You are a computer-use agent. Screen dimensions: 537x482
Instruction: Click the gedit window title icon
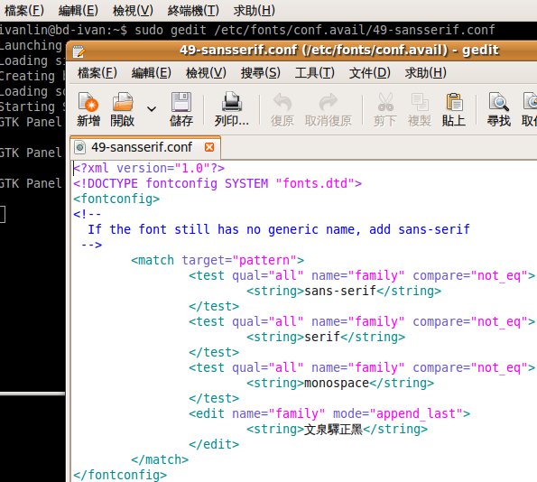(79, 51)
